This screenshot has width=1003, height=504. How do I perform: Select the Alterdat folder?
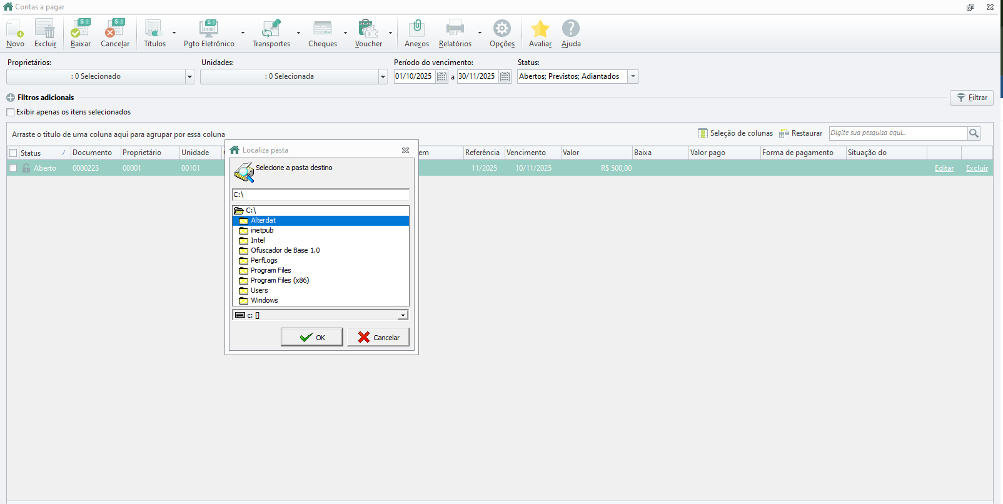pos(263,221)
